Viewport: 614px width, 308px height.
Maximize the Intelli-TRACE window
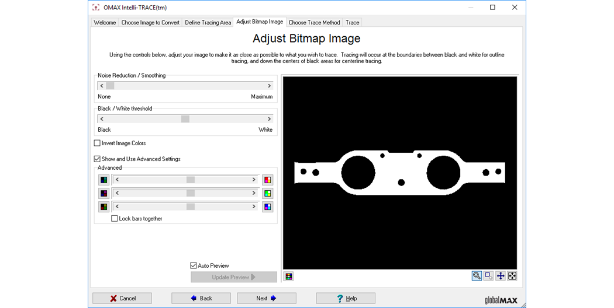[492, 8]
